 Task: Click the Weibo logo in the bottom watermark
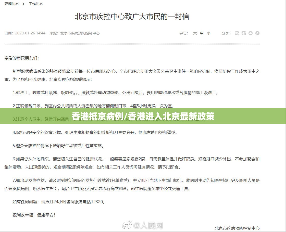pos(127,225)
